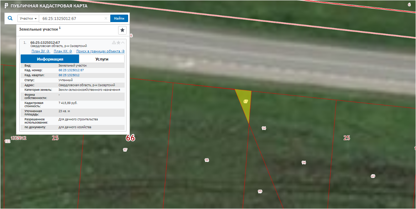
Task: Toggle the result's favorite star
Action: pos(119,43)
